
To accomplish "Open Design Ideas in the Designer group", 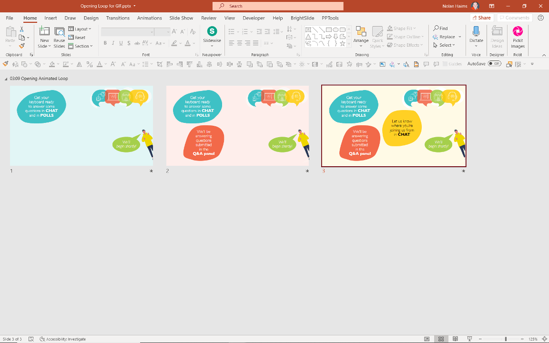I will click(497, 36).
